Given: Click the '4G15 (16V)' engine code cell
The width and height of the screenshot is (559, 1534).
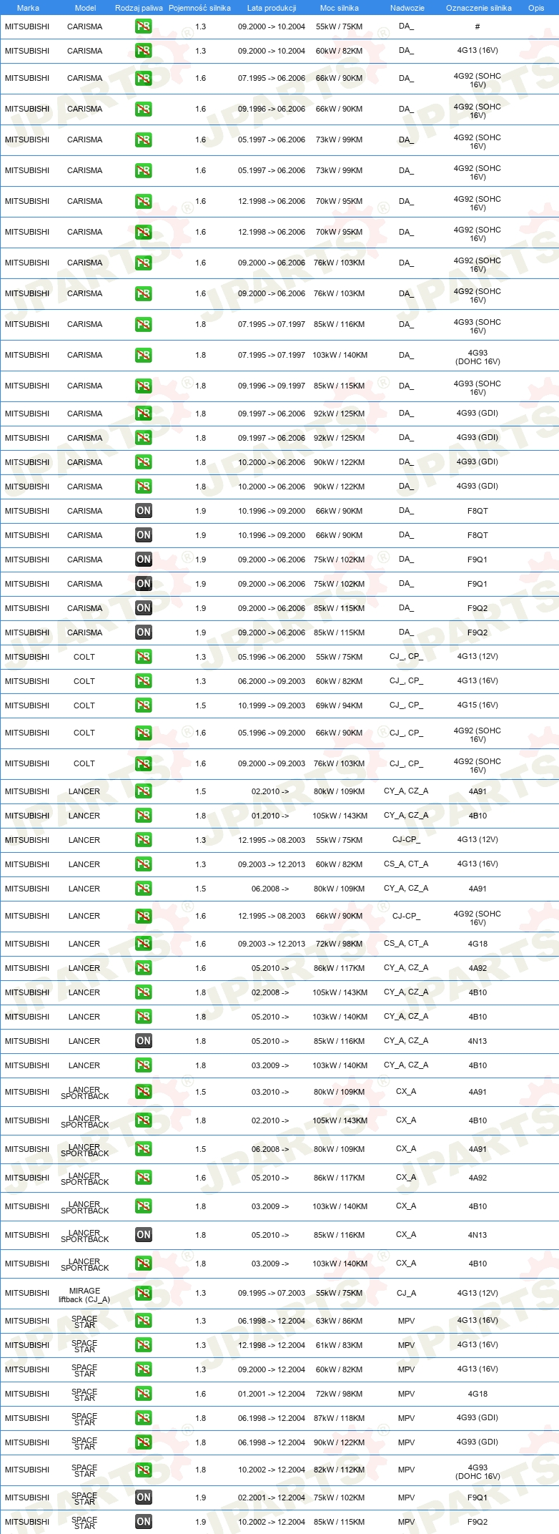Looking at the screenshot, I should (x=478, y=705).
